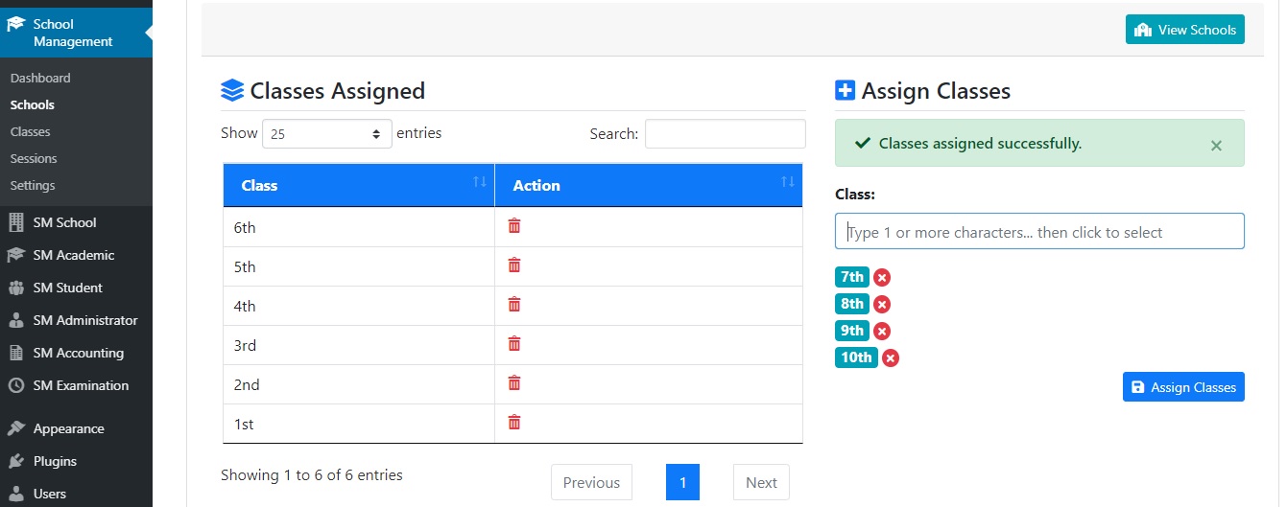The width and height of the screenshot is (1287, 507).
Task: Remove the 9th class tag
Action: (x=882, y=332)
